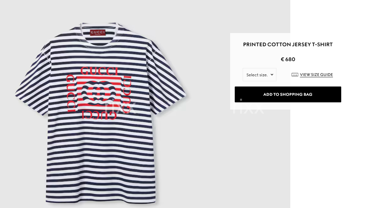Click the 'Printed Cotton Jersey T-Shirt' title
This screenshot has height=208, width=368.
point(288,45)
